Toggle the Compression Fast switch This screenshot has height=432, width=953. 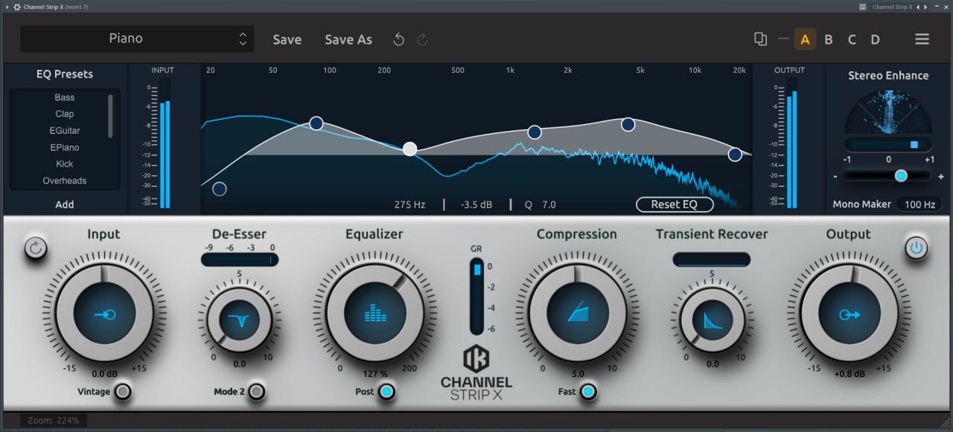tap(587, 392)
